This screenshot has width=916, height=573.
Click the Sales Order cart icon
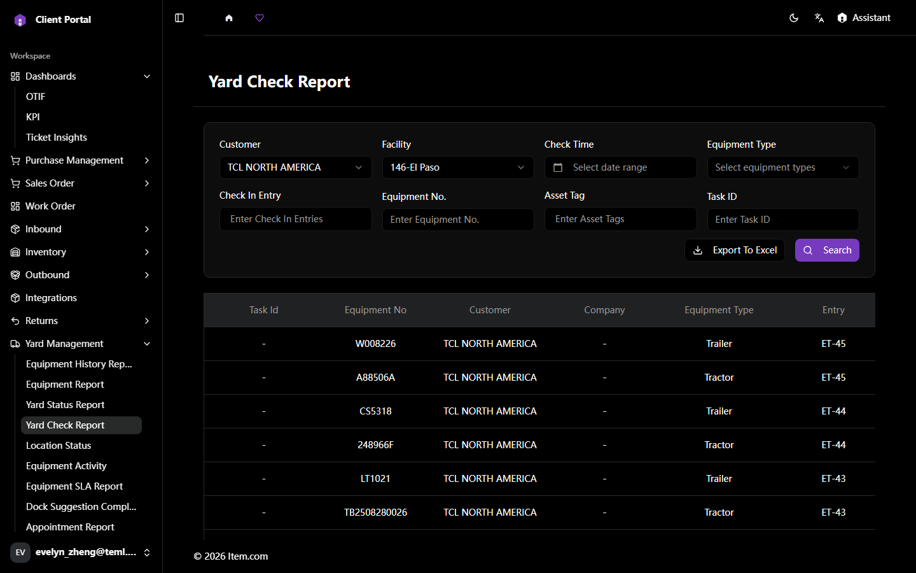[x=15, y=183]
